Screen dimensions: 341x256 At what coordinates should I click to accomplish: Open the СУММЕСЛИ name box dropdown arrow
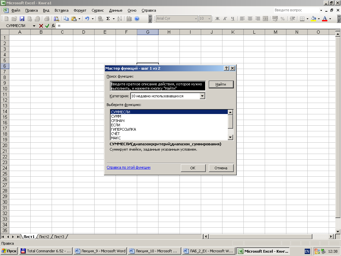(x=34, y=26)
